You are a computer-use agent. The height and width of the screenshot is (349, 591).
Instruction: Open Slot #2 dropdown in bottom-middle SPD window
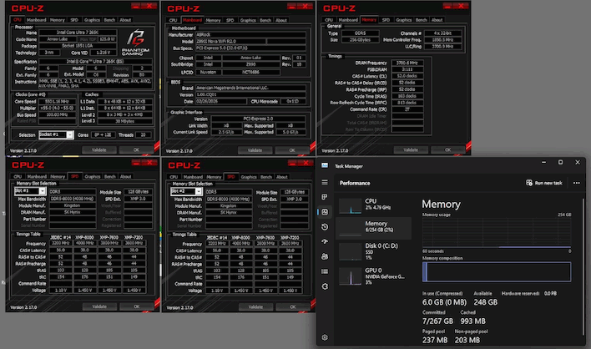point(186,192)
